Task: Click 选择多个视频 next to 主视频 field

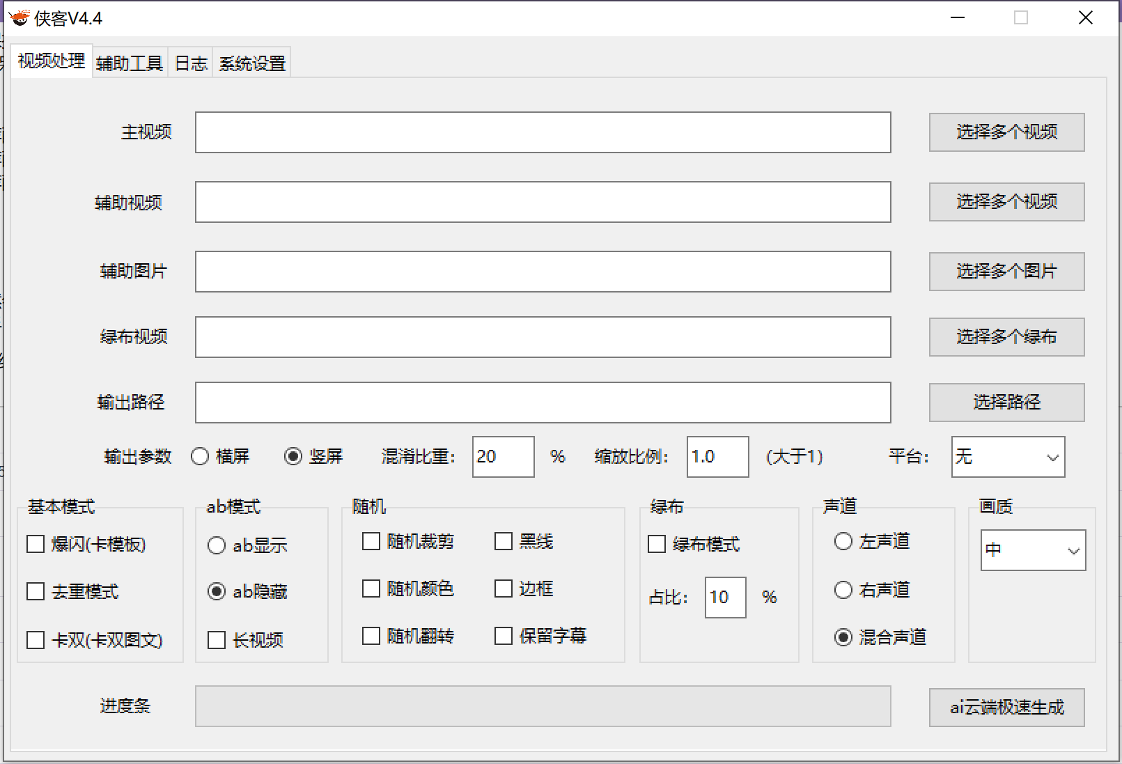Action: (1006, 132)
